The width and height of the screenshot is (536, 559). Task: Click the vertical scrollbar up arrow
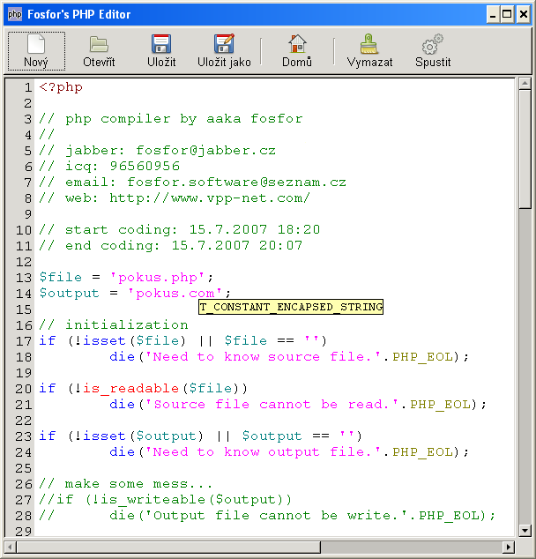pyautogui.click(x=525, y=84)
